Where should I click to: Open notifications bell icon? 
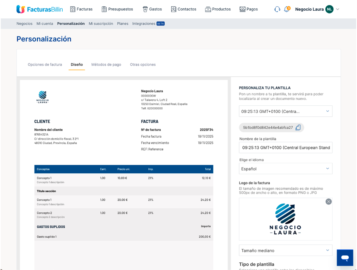tap(287, 9)
